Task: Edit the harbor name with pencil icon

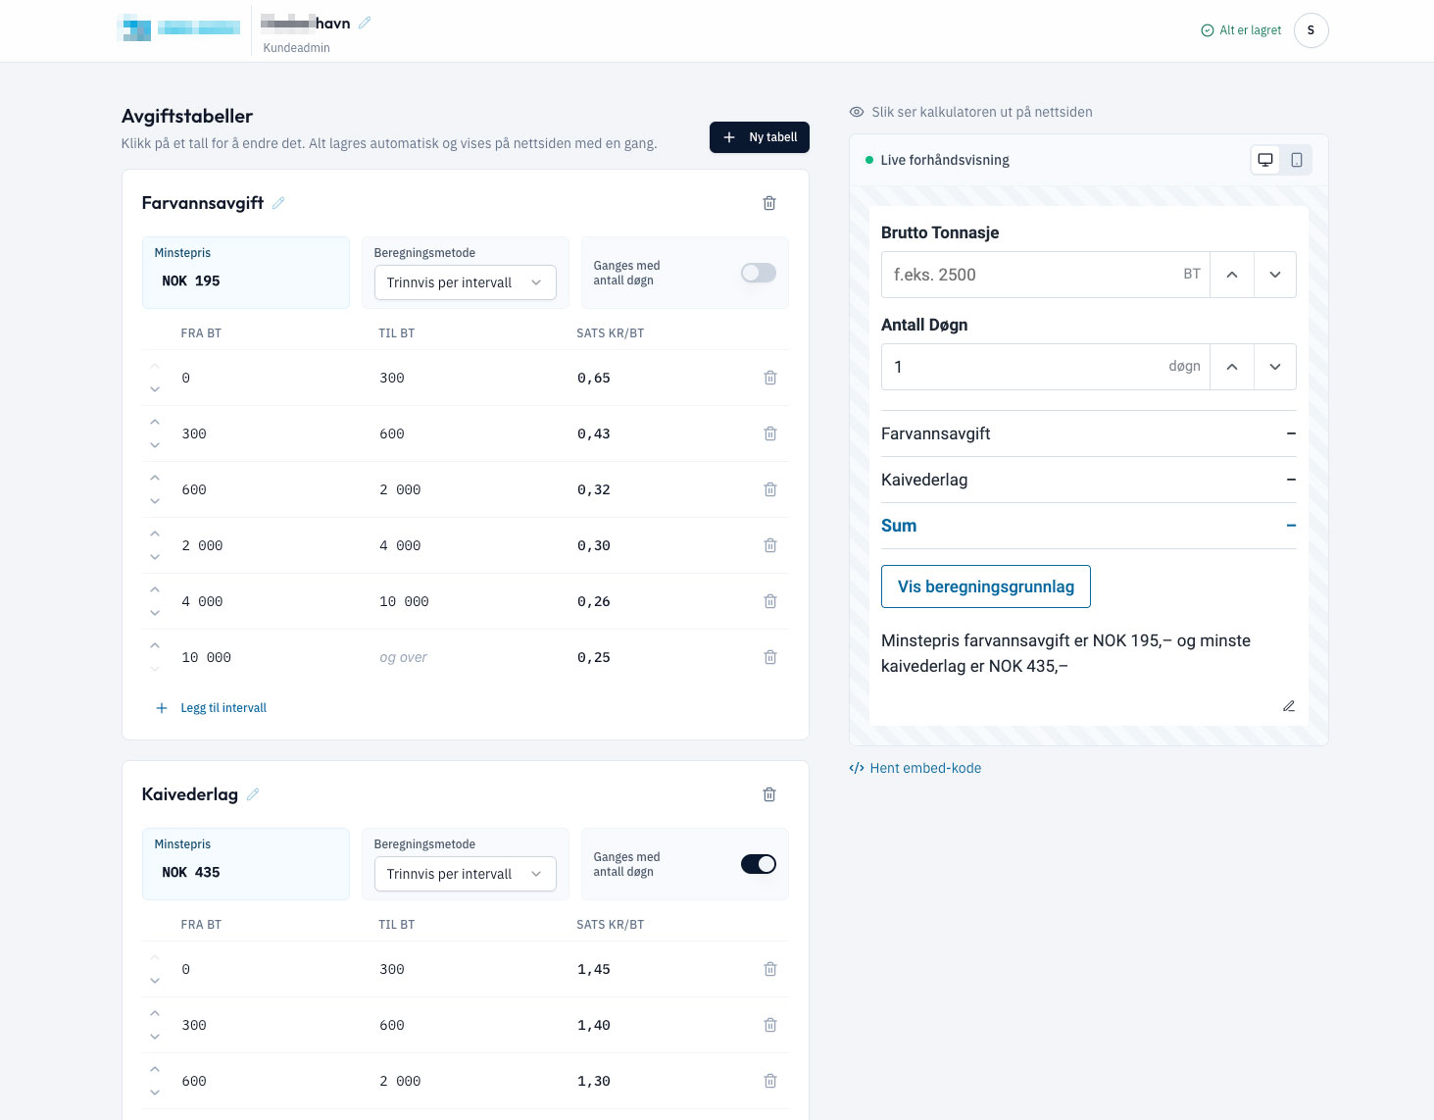Action: tap(365, 23)
